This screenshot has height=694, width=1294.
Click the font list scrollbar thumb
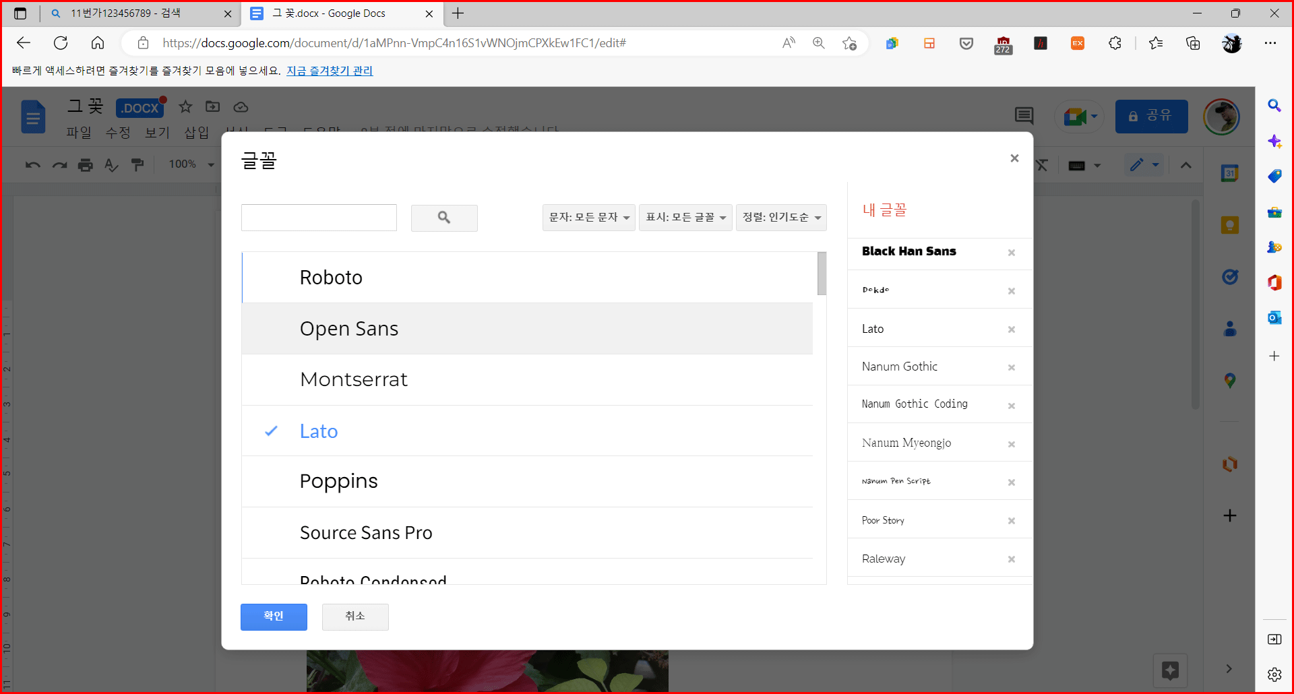coord(822,274)
